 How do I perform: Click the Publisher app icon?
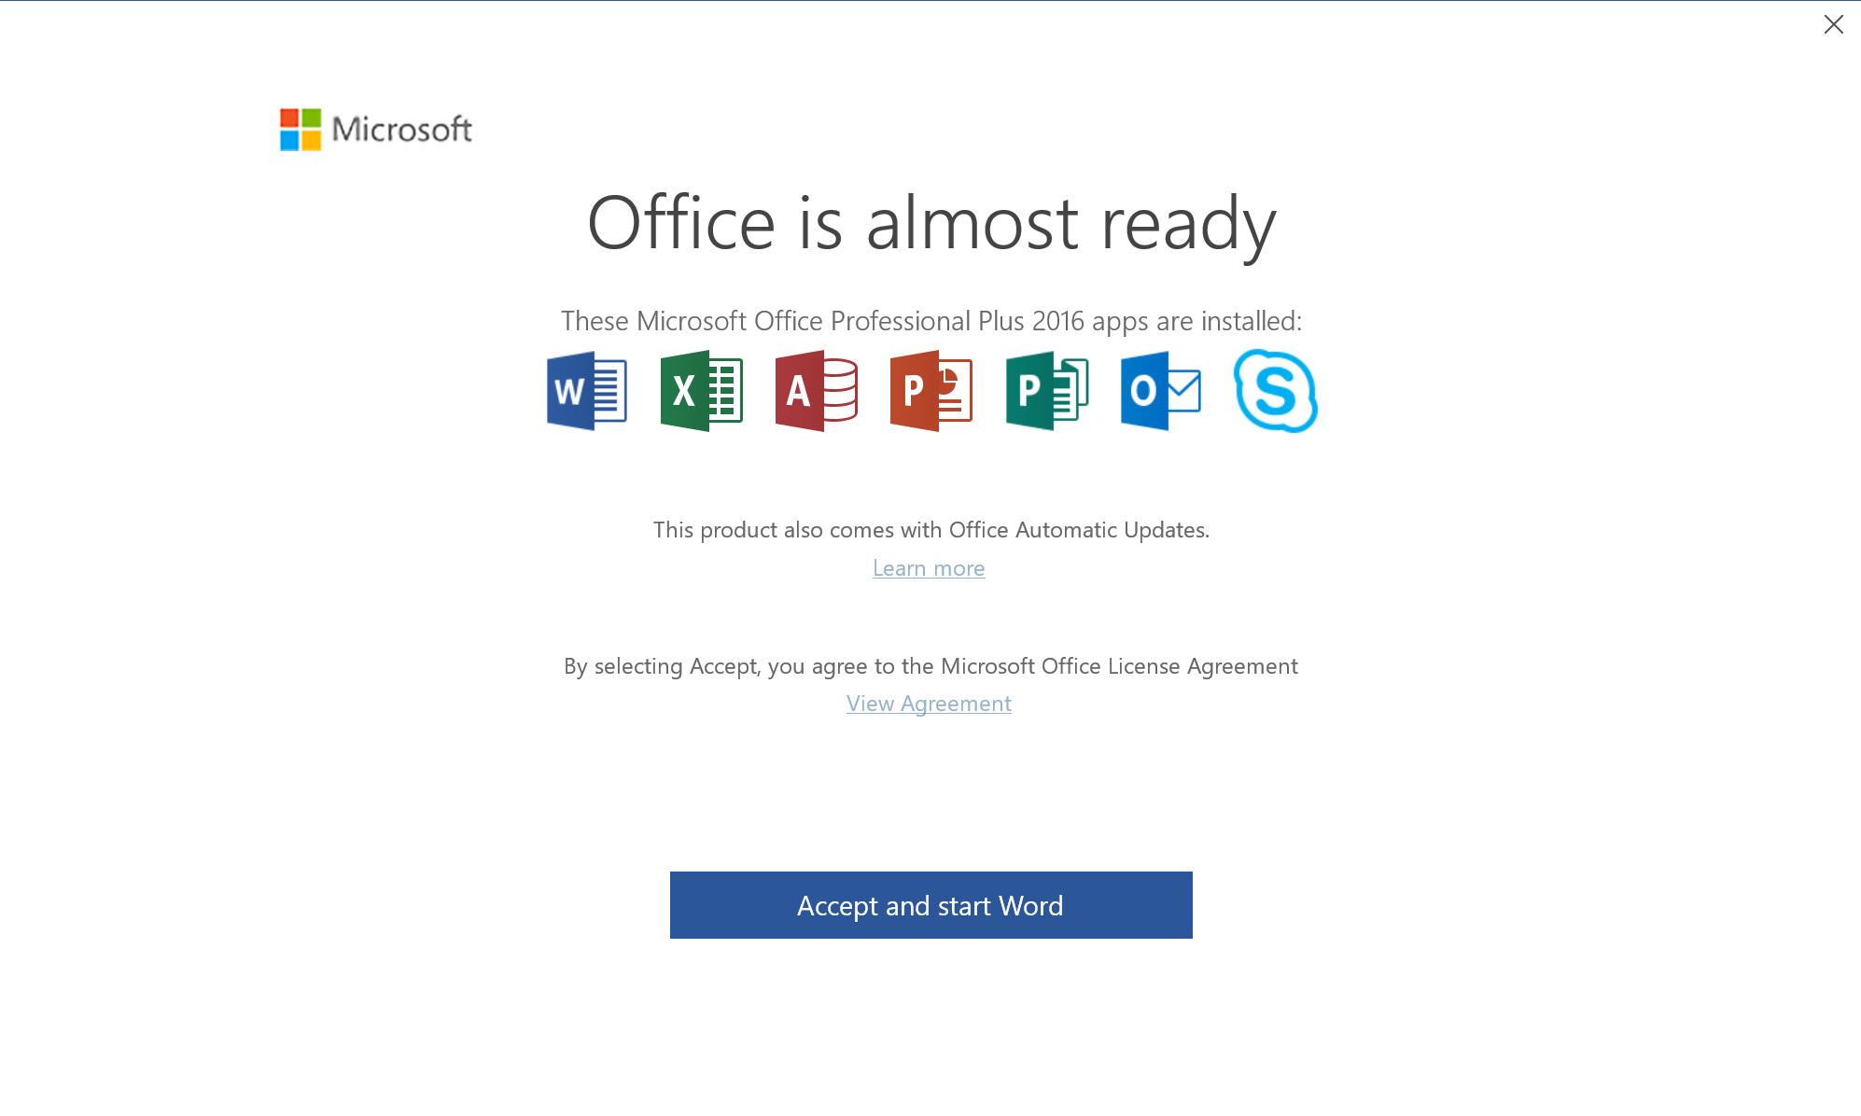point(1047,391)
